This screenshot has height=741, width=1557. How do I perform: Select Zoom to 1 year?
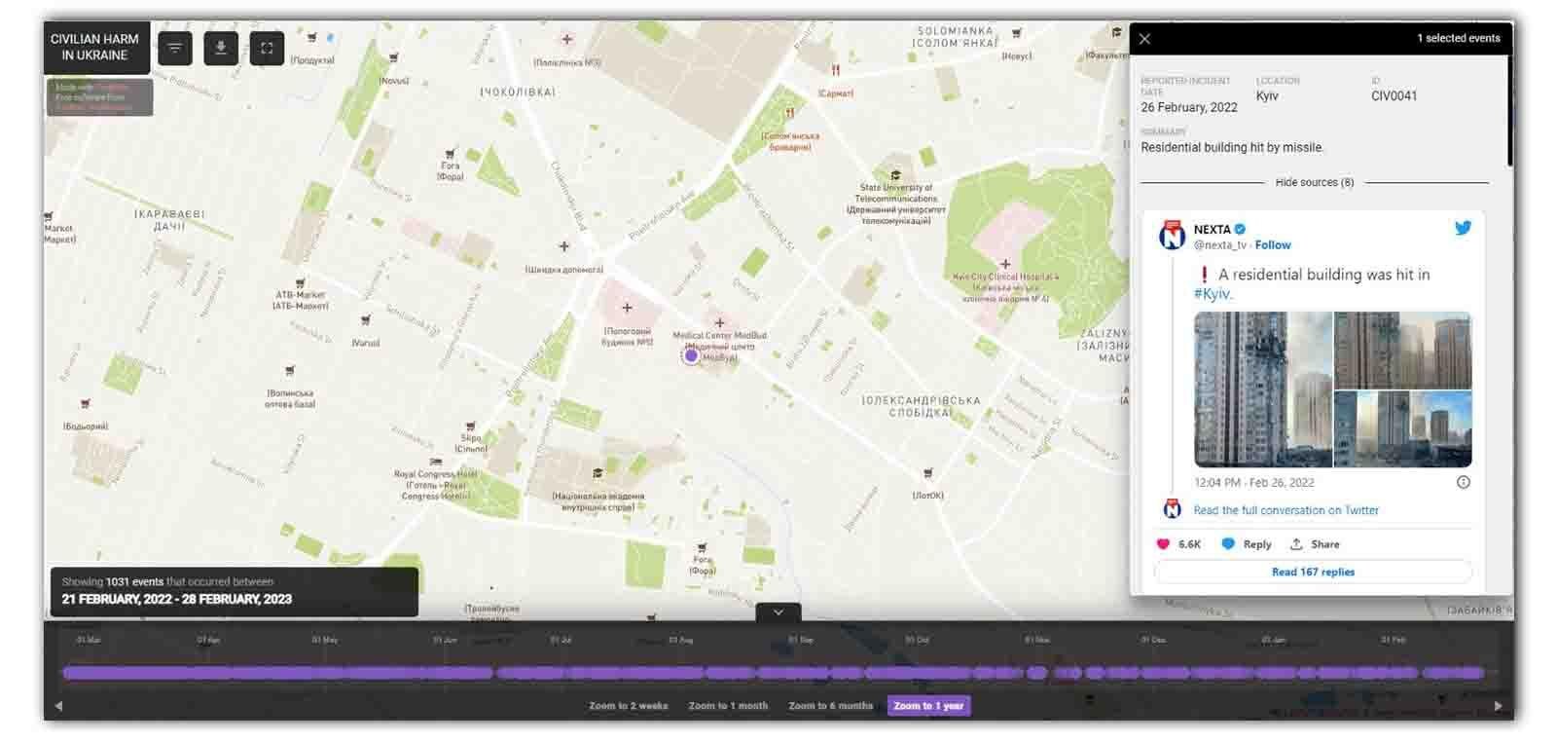pos(928,706)
